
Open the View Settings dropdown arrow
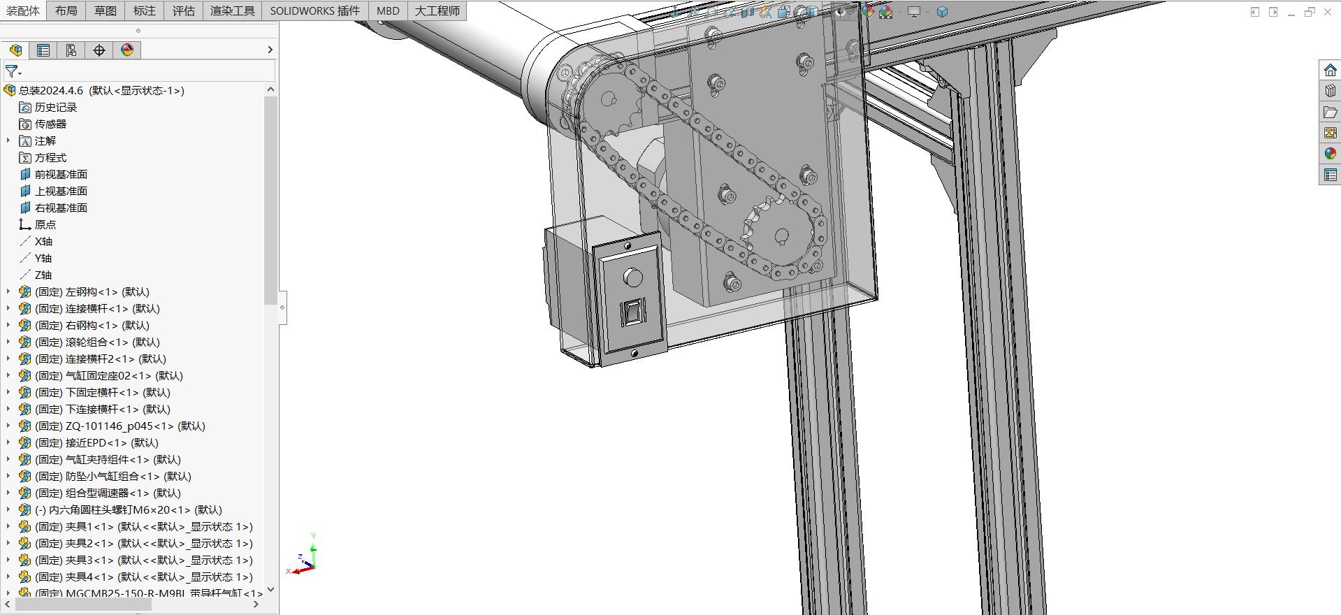pos(928,12)
